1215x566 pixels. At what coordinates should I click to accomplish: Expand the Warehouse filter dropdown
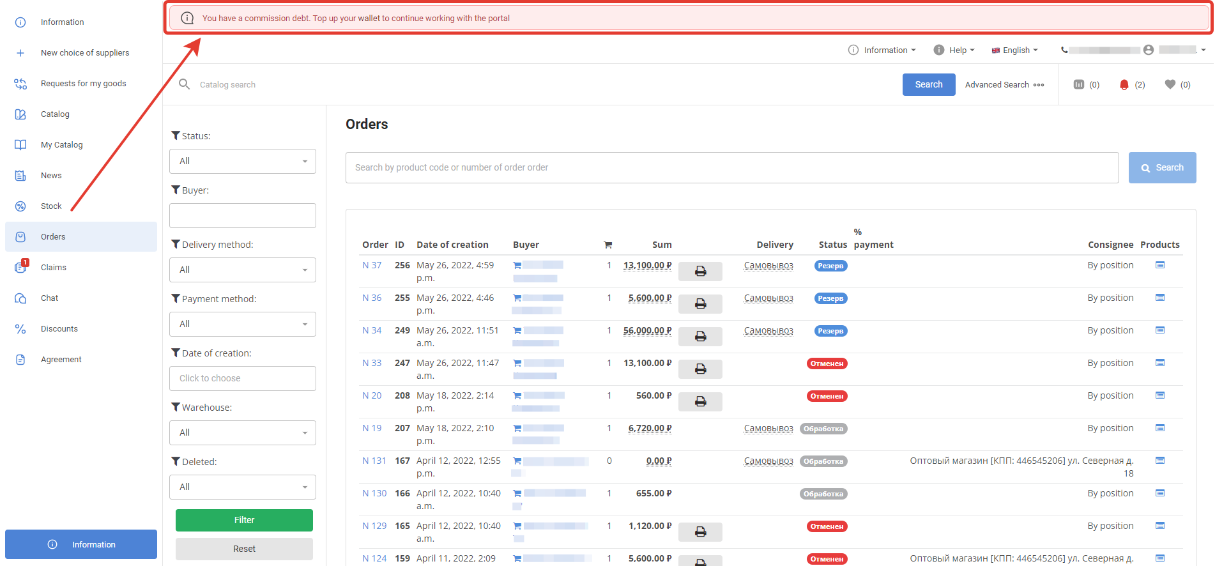243,432
